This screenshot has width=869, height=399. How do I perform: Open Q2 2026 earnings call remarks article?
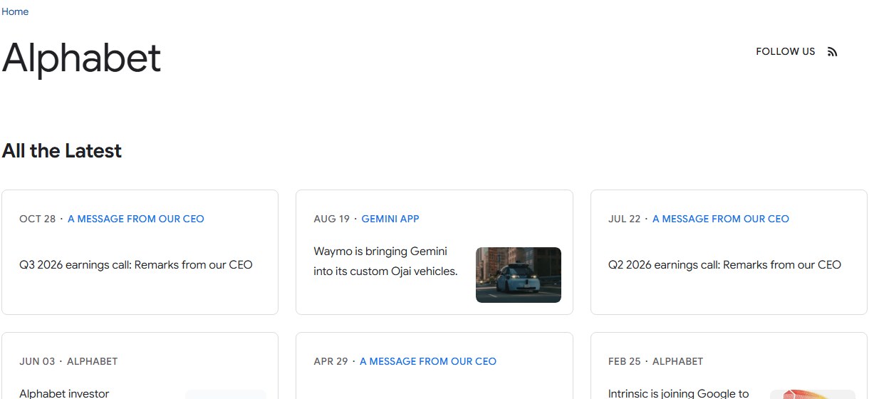coord(724,264)
